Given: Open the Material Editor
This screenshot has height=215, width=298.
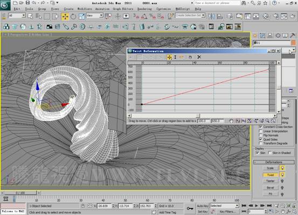Looking at the screenshot, I should coord(266,17).
